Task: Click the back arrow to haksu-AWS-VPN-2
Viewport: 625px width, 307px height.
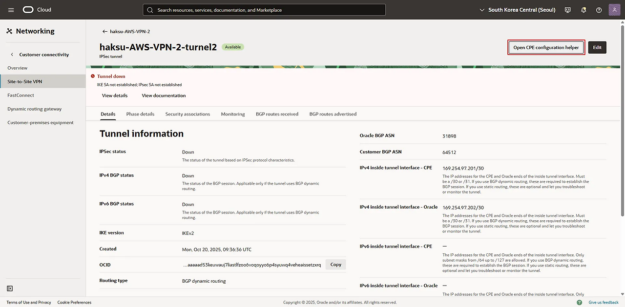Action: pos(104,32)
